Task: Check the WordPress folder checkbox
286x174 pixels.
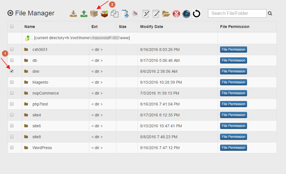Action: coord(11,147)
